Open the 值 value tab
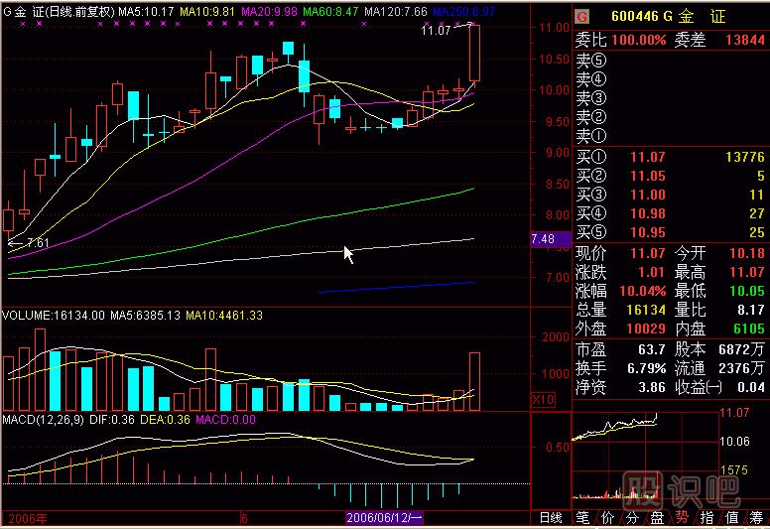770x529 pixels. pyautogui.click(x=731, y=518)
